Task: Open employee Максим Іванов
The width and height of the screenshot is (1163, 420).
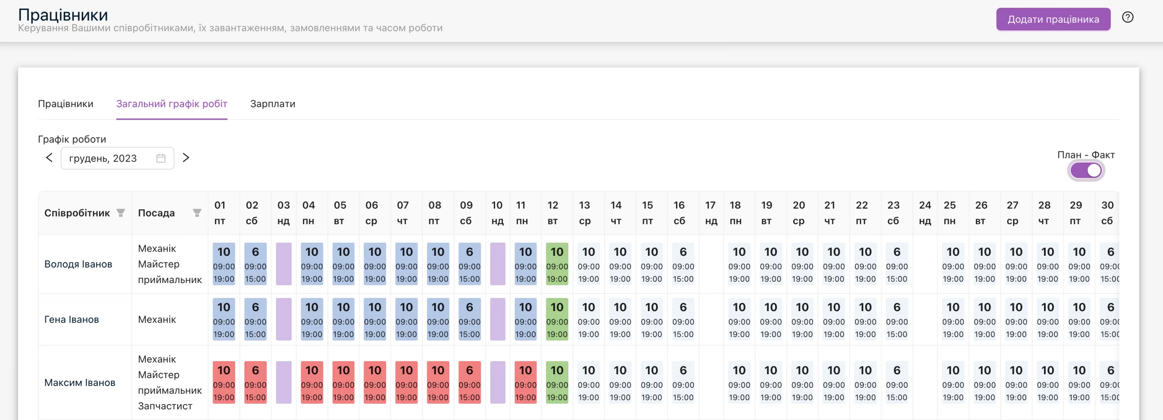Action: click(x=80, y=382)
